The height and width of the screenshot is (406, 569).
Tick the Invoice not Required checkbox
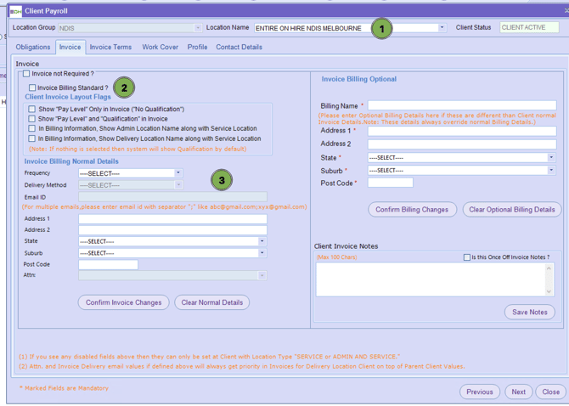26,74
